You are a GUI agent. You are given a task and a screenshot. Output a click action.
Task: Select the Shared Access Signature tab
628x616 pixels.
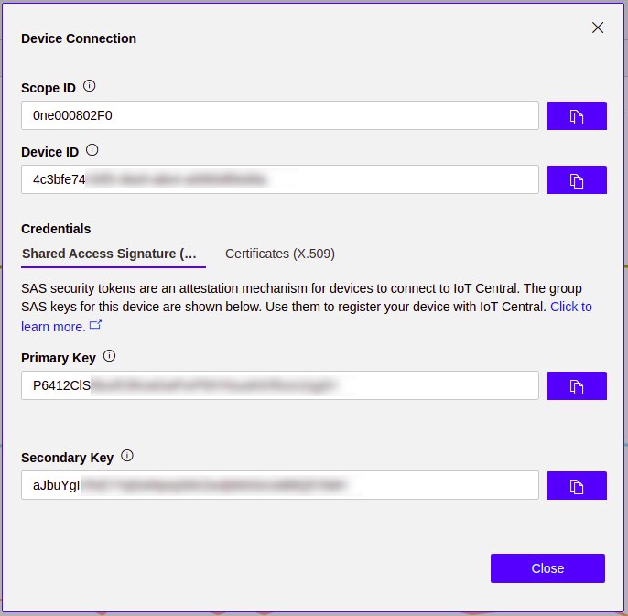[x=109, y=254]
